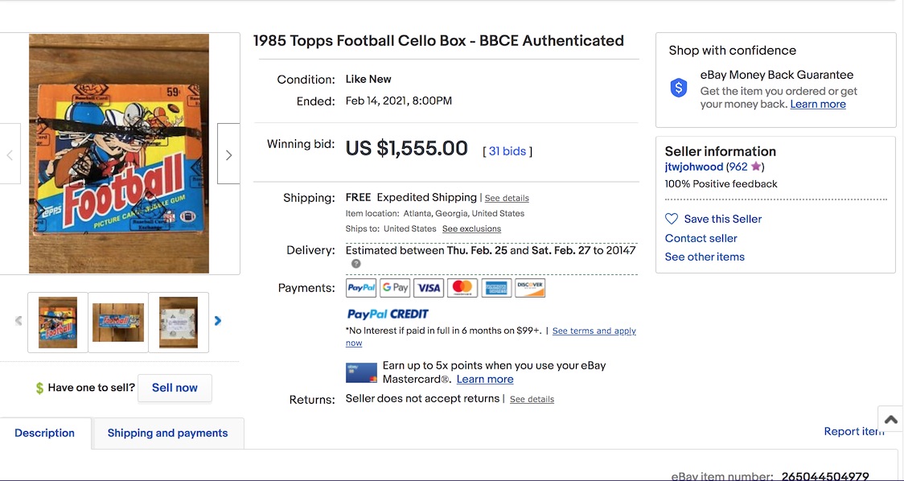Click the delivery estimate help icon
The image size is (904, 481).
(355, 264)
